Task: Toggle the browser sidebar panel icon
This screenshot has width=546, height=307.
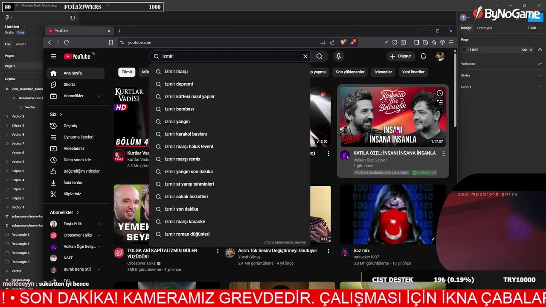Action: 417,42
